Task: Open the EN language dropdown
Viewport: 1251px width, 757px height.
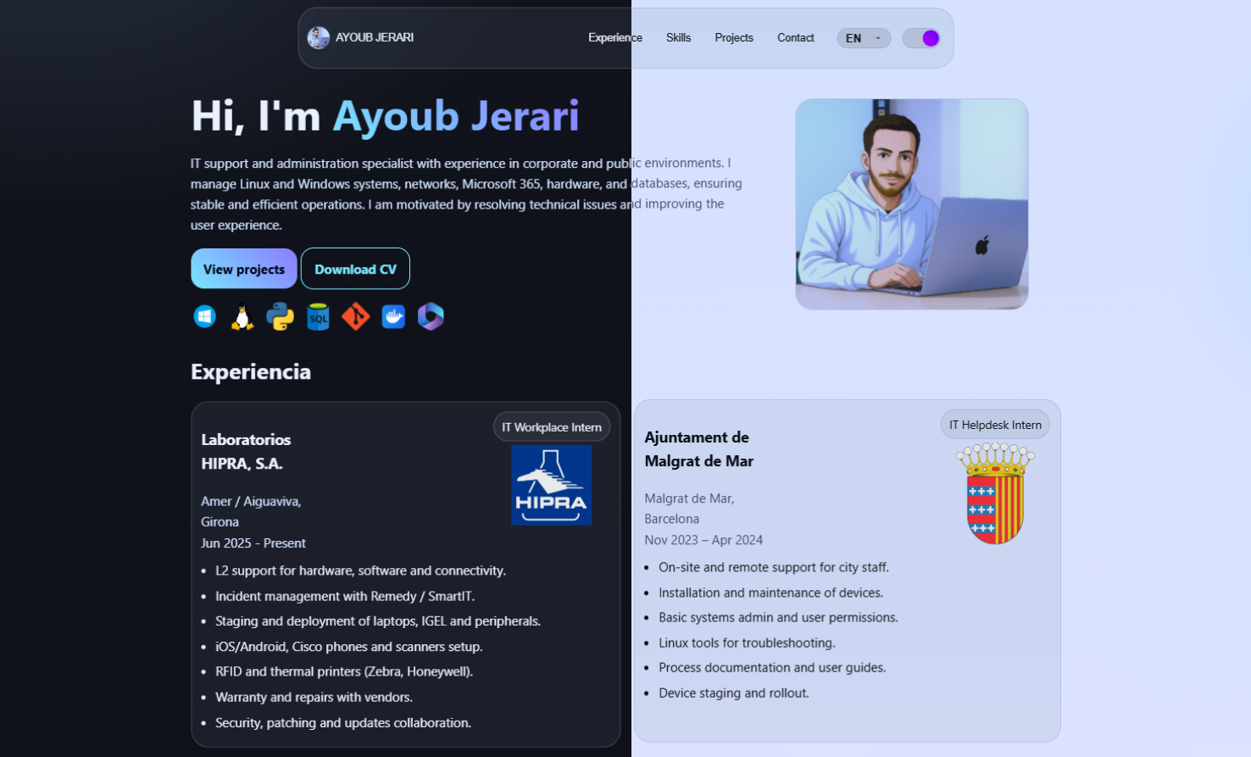Action: point(863,38)
